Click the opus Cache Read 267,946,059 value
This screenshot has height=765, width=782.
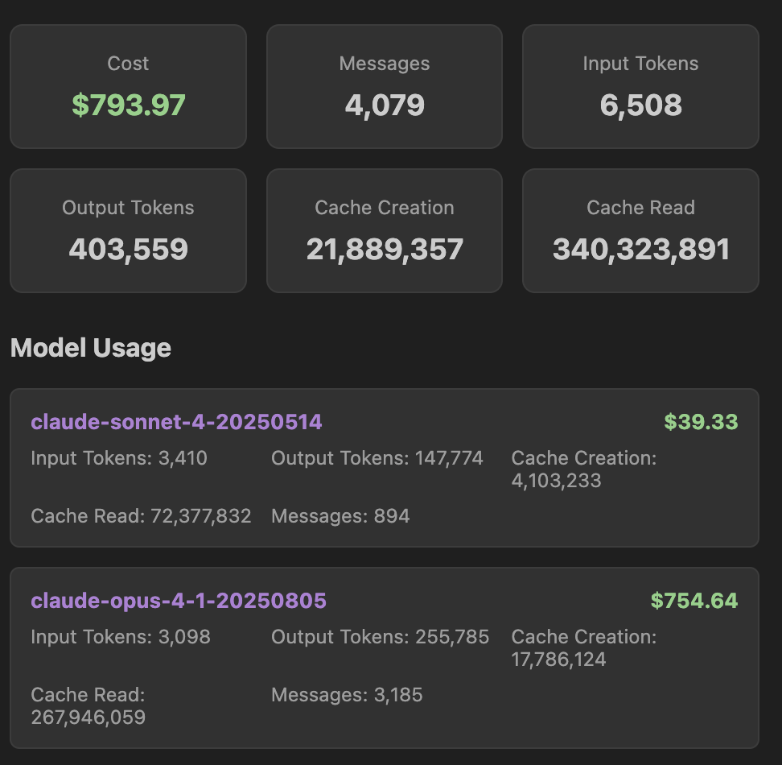[88, 717]
